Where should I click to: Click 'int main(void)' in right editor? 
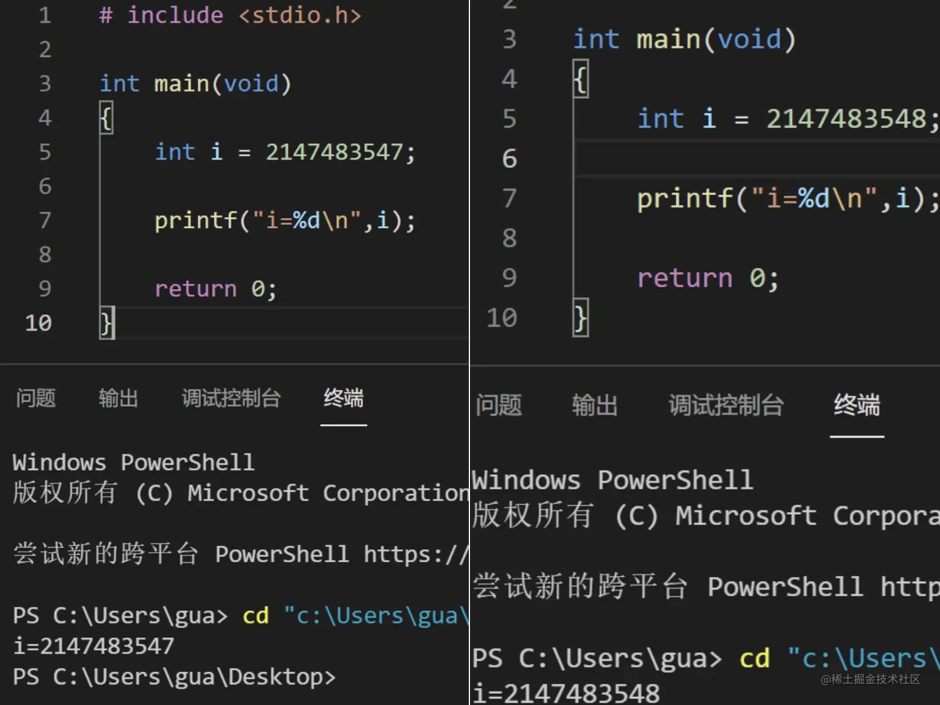684,39
